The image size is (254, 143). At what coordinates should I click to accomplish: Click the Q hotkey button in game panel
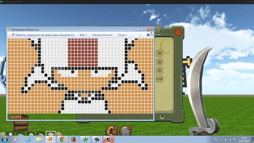tap(160, 62)
